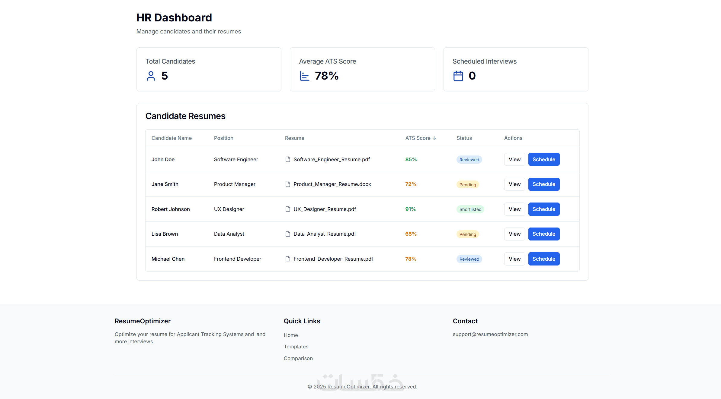Schedule interview for Robert Johnson
Viewport: 721px width, 399px height.
544,209
